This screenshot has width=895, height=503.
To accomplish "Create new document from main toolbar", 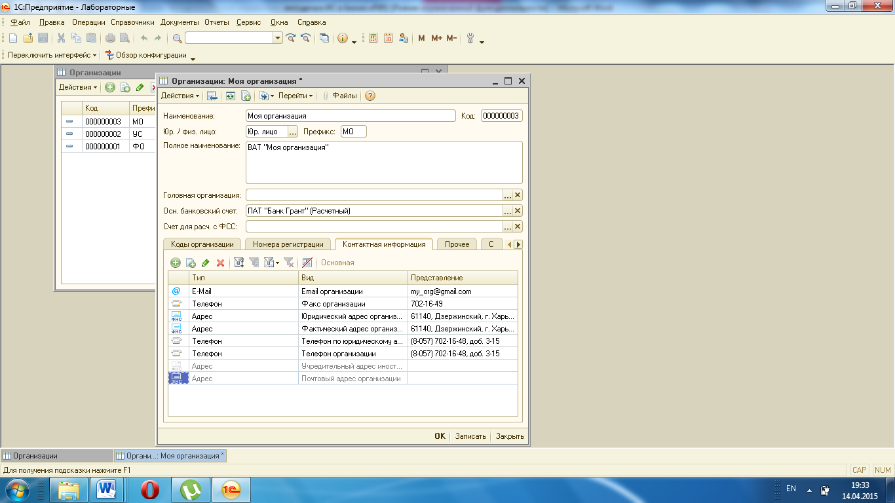I will [13, 38].
